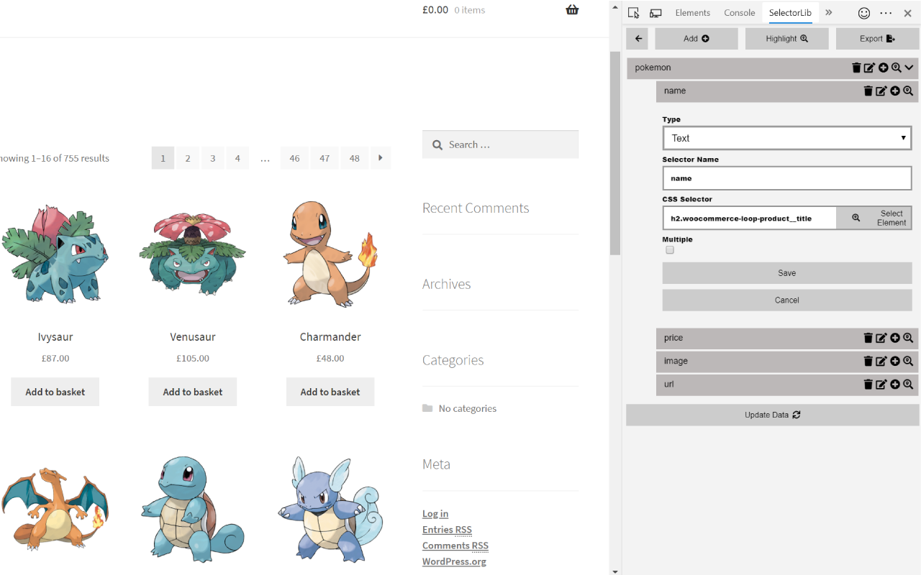Viewport: 921px width, 575px height.
Task: Edit the pokemon selector
Action: coord(869,68)
